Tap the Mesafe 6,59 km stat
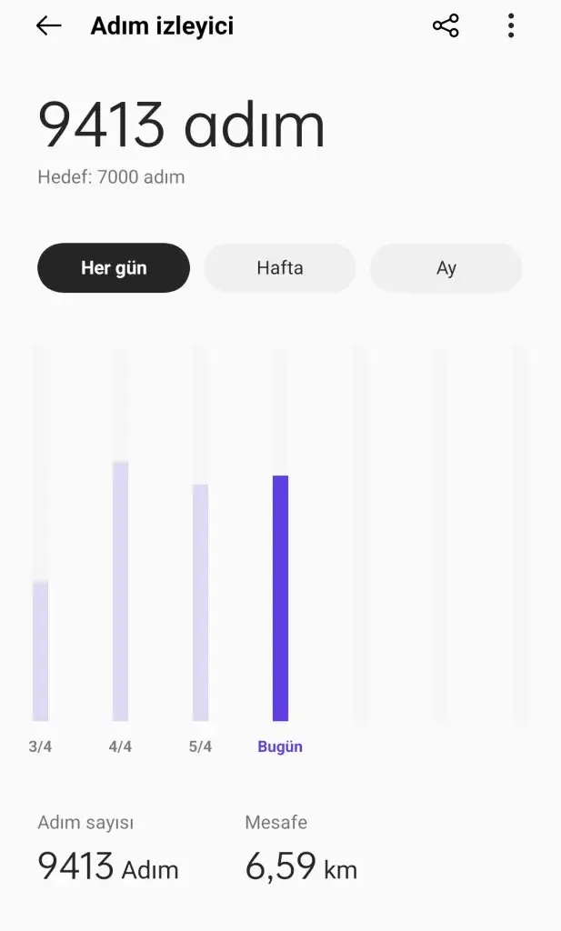This screenshot has height=931, width=561. pos(301,849)
